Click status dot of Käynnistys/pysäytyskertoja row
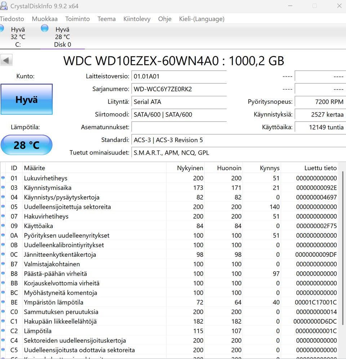The height and width of the screenshot is (359, 346). point(3,197)
